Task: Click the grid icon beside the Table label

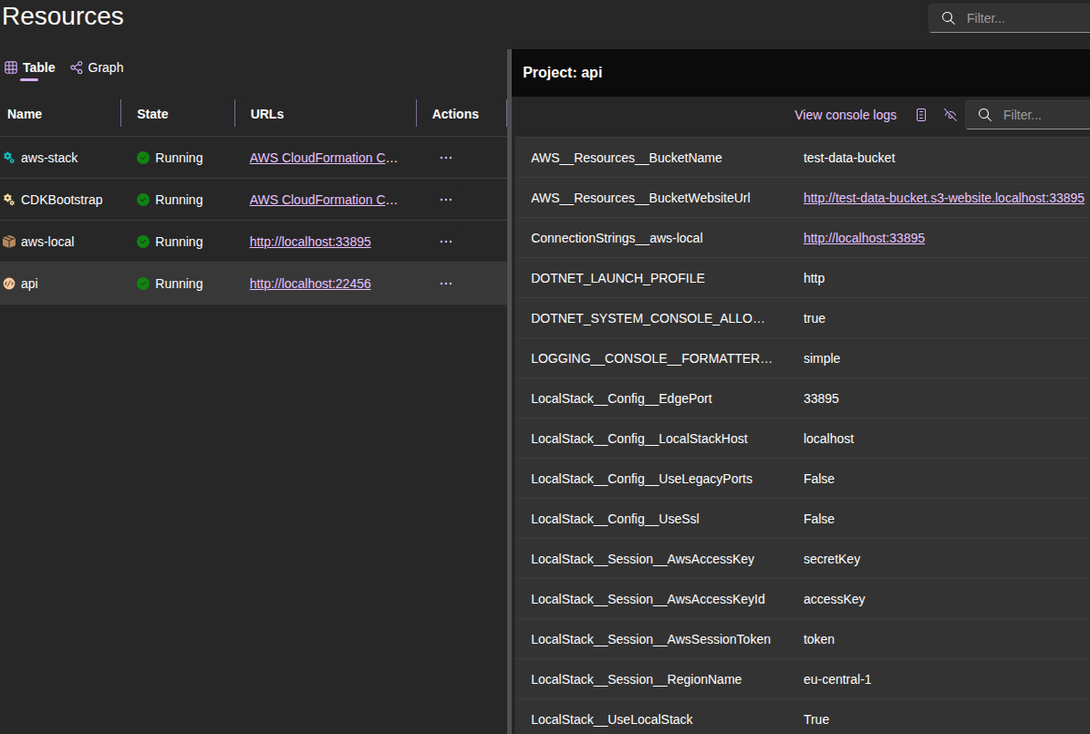Action: (10, 67)
